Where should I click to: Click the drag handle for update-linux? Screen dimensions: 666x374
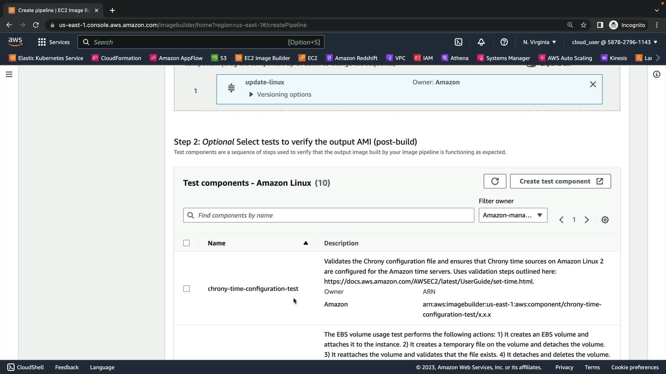[231, 88]
